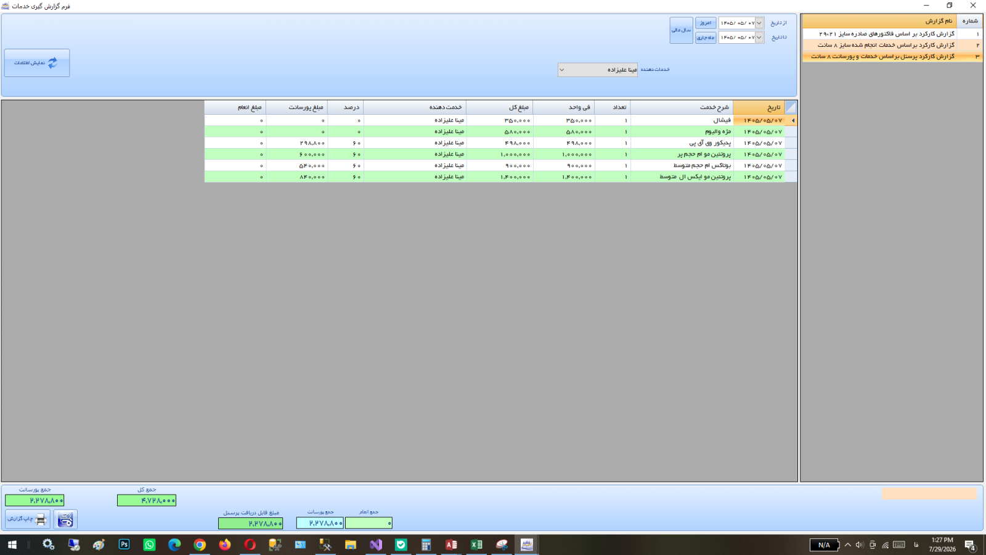Click the ۸۴۰,۰۰۰ commission cell

[296, 177]
